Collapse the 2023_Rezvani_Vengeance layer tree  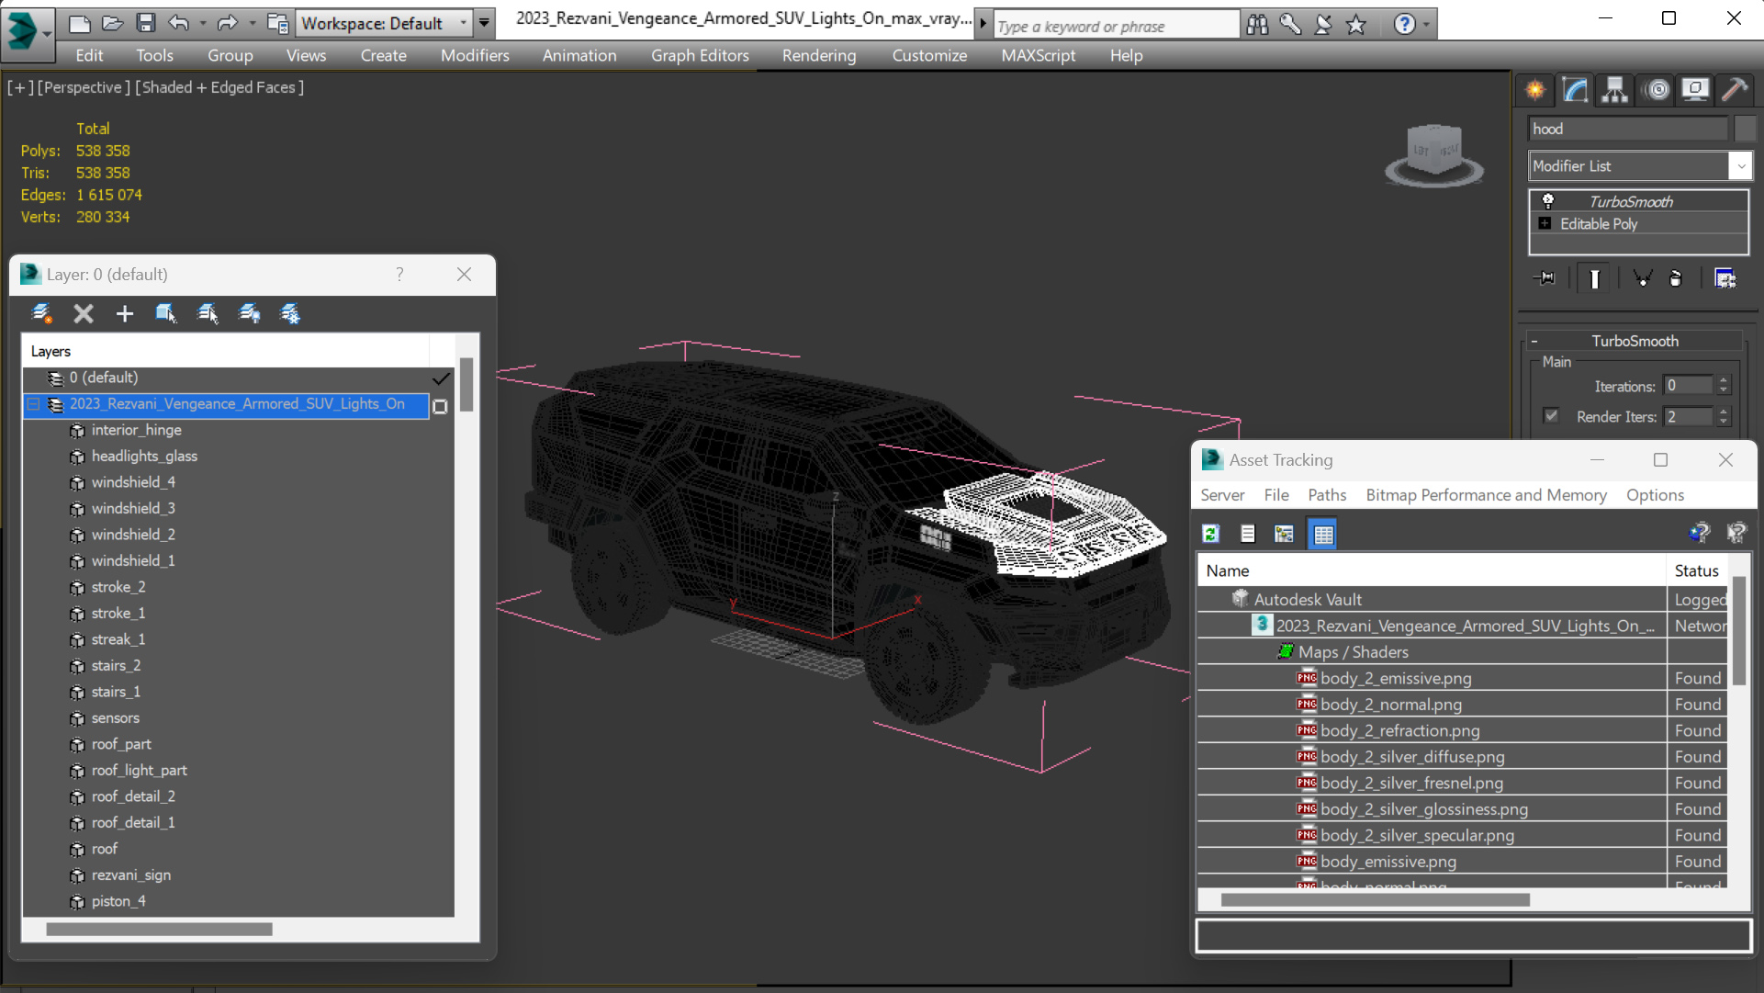34,404
